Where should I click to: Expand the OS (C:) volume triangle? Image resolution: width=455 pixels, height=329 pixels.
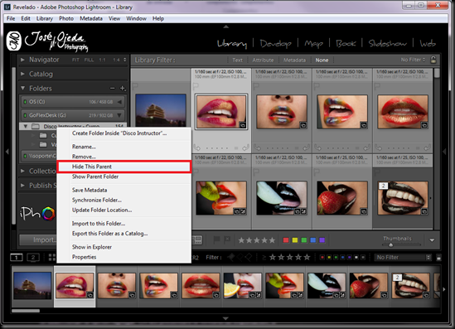(119, 102)
